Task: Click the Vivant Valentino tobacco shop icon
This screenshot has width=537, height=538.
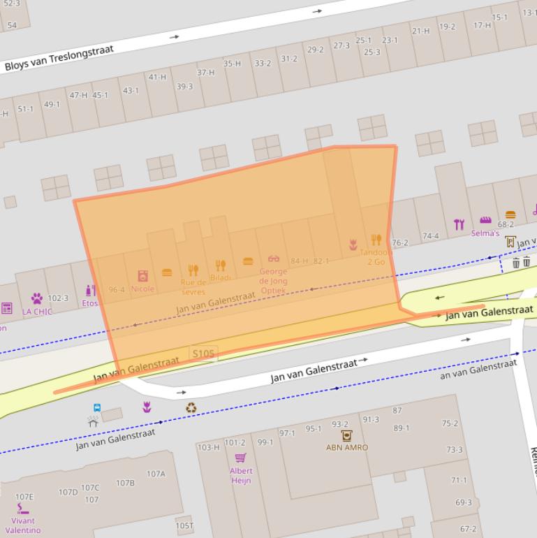Action: (x=22, y=508)
